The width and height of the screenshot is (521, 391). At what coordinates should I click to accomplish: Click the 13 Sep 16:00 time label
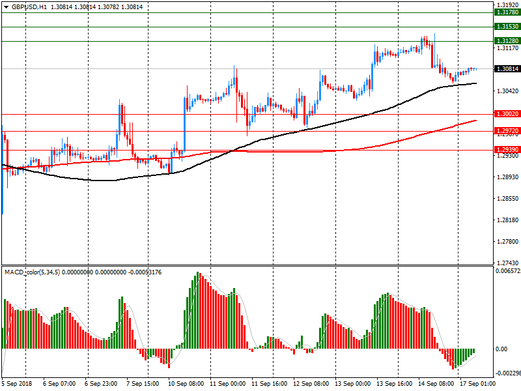(394, 384)
